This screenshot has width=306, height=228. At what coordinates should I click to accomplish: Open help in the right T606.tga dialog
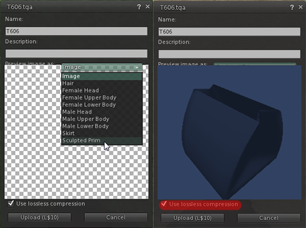(x=292, y=7)
